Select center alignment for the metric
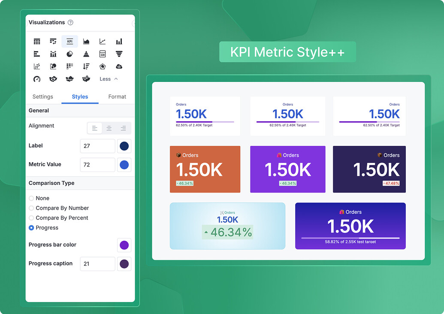 click(x=109, y=128)
